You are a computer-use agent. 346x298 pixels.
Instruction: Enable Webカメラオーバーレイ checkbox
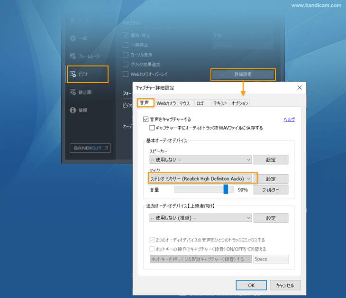pos(125,74)
